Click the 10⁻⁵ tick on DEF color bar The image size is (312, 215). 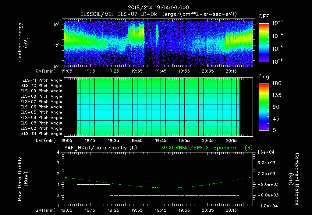[277, 49]
